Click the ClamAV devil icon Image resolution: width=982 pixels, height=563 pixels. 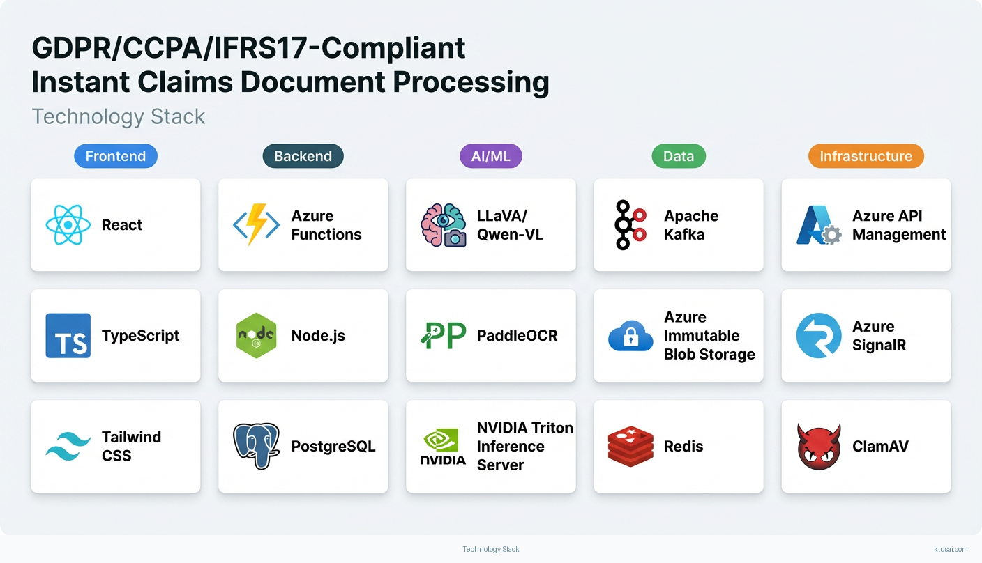pos(817,446)
